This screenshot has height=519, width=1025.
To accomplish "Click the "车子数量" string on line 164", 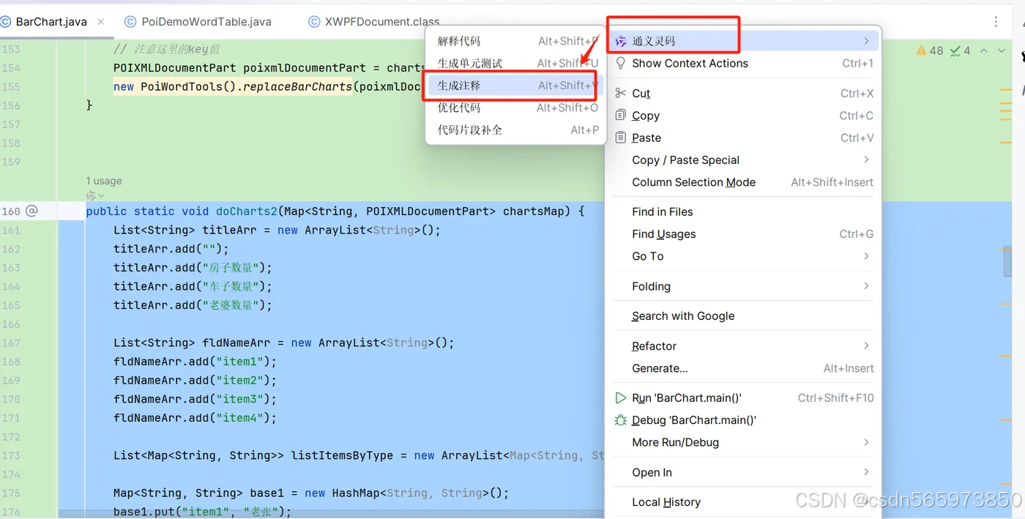I will [231, 286].
